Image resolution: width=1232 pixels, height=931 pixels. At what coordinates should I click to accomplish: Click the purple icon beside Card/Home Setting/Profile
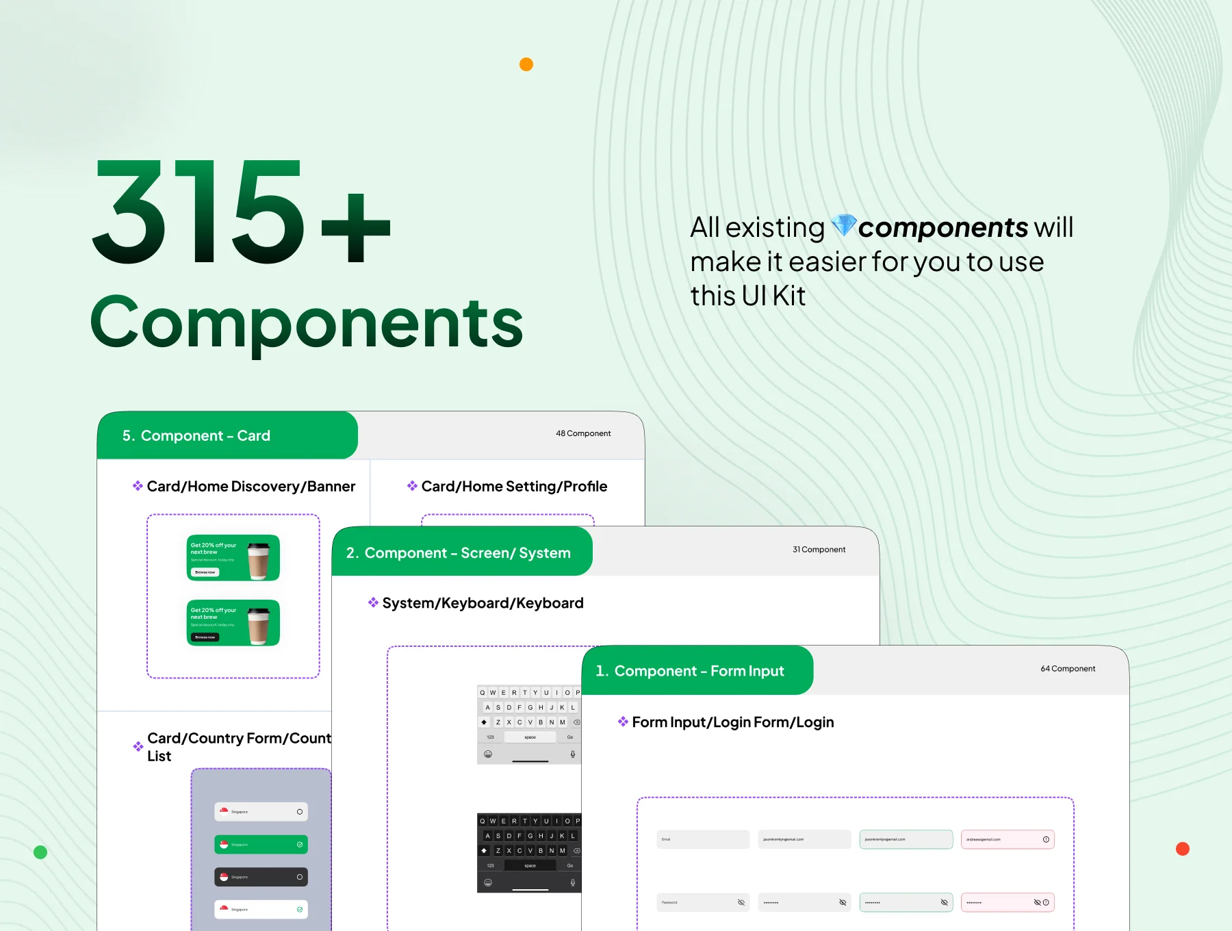412,486
